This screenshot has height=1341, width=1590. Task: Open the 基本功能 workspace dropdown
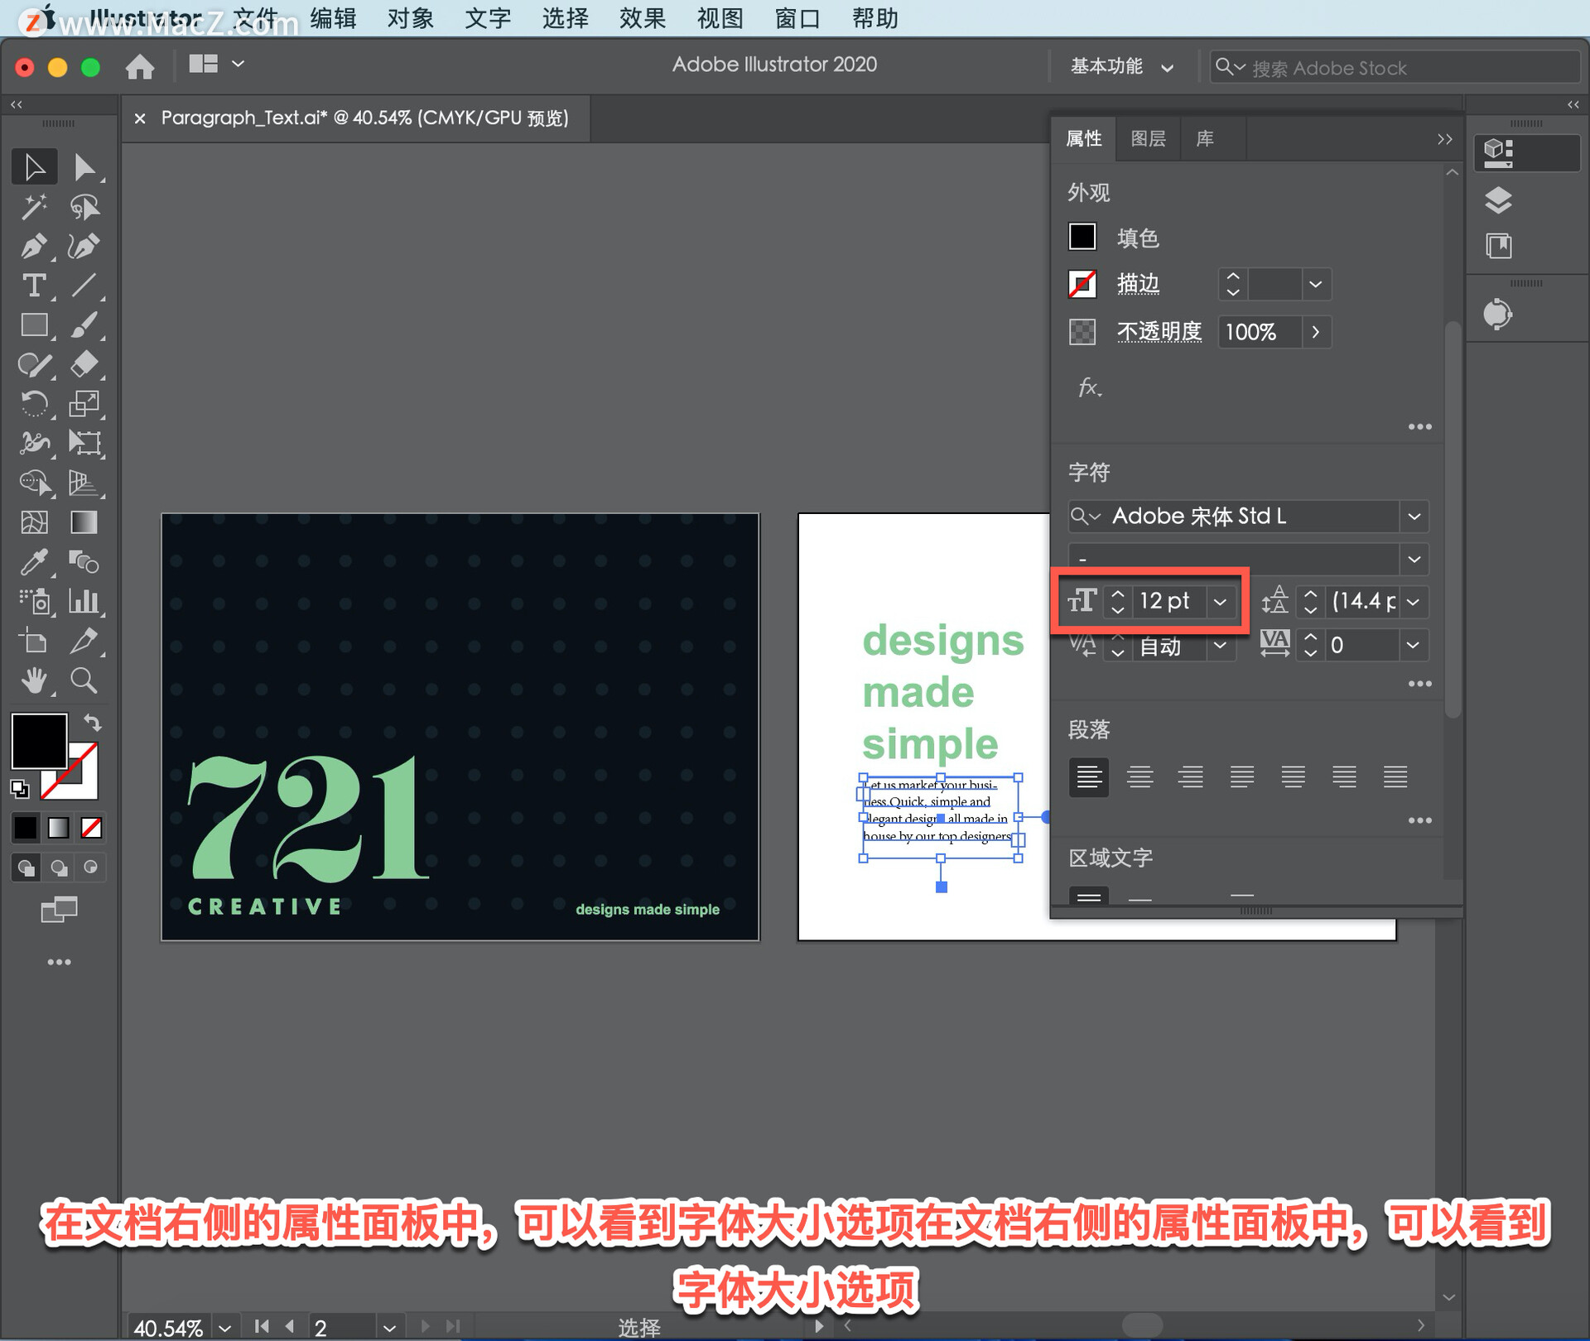click(x=1121, y=67)
